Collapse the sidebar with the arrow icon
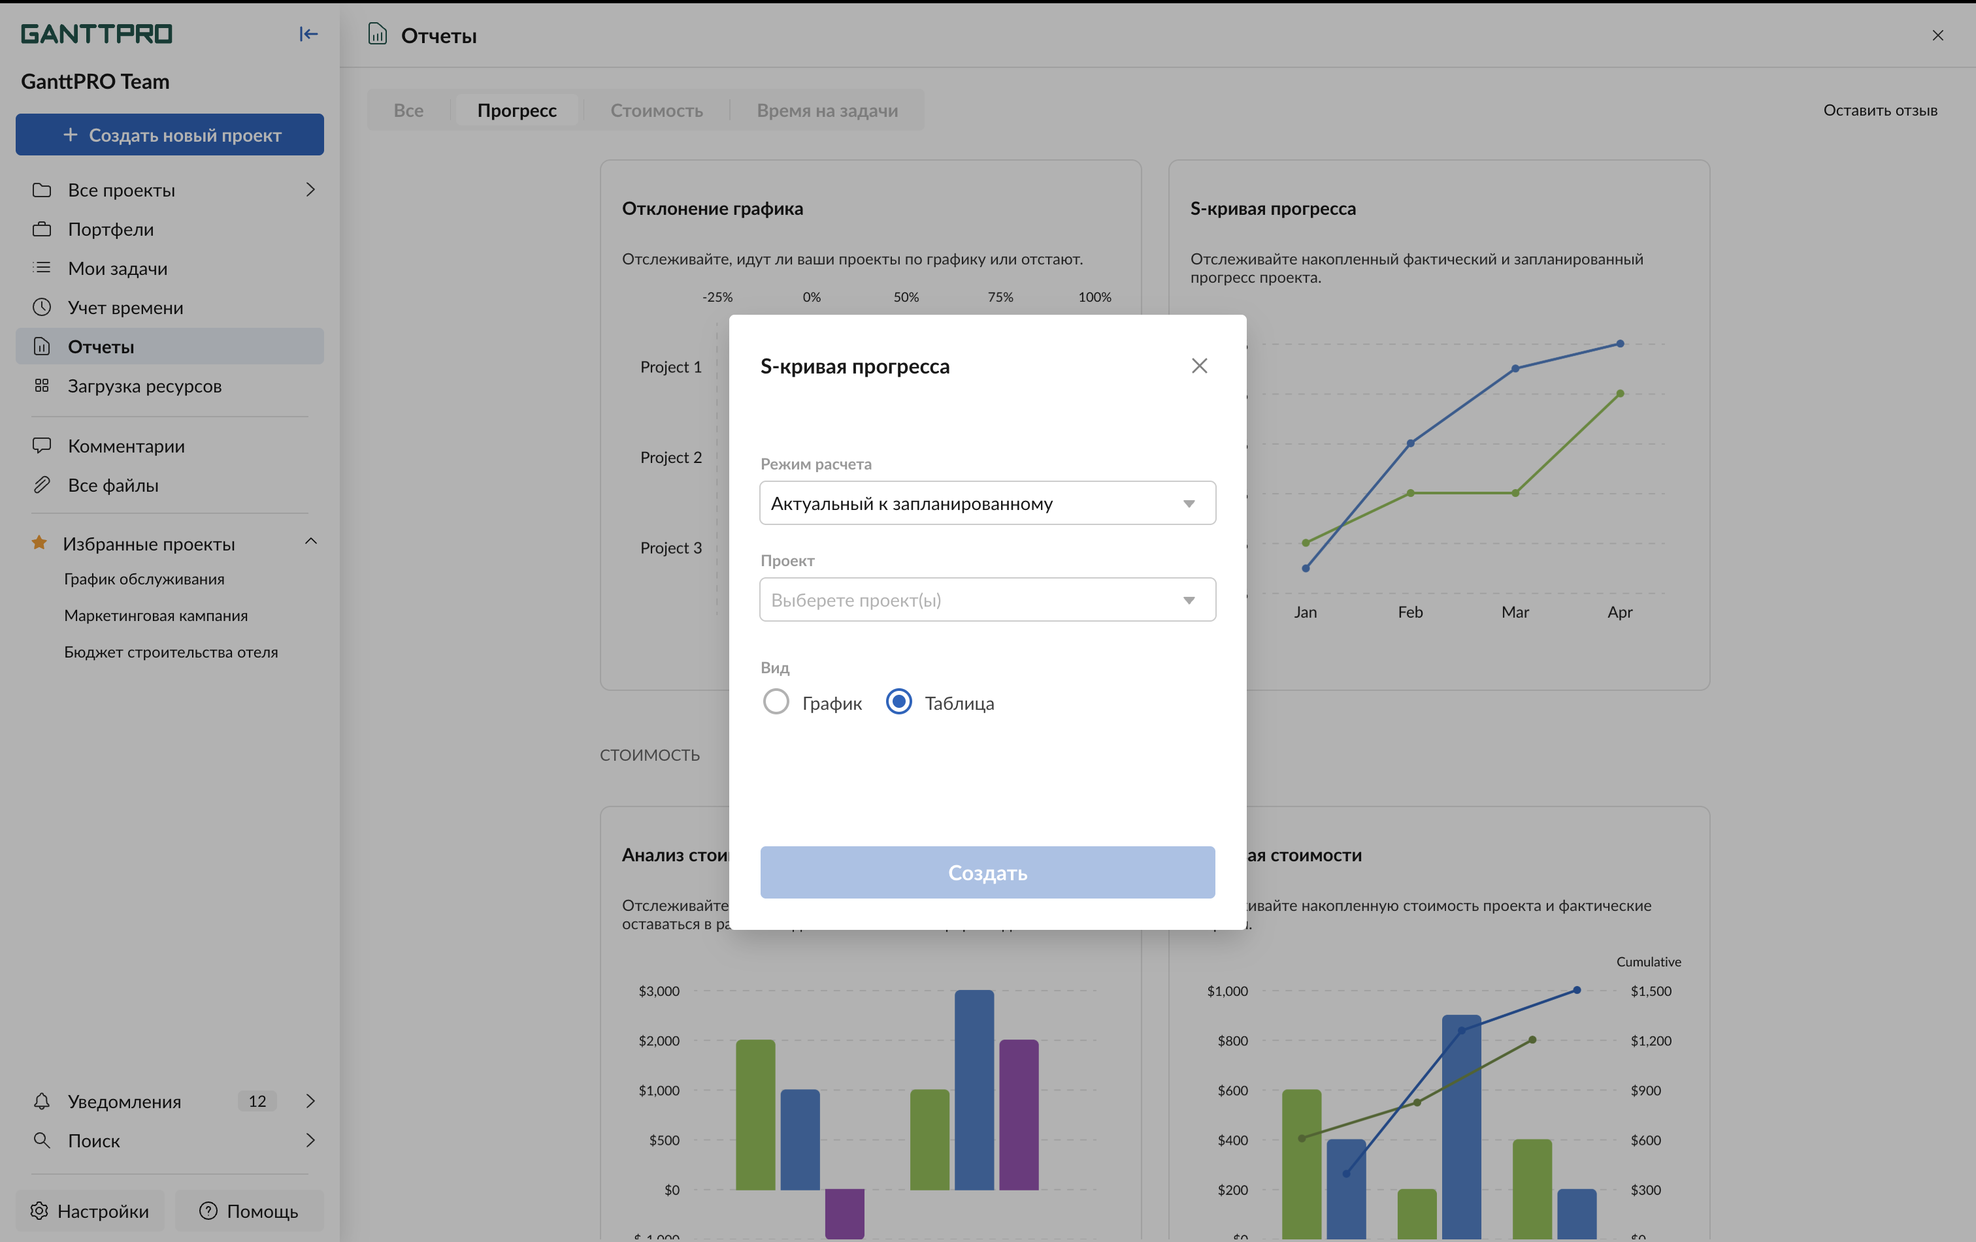 pos(308,33)
